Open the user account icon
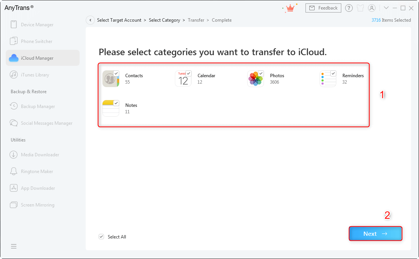Viewport: 419px width, 259px height. [x=372, y=8]
